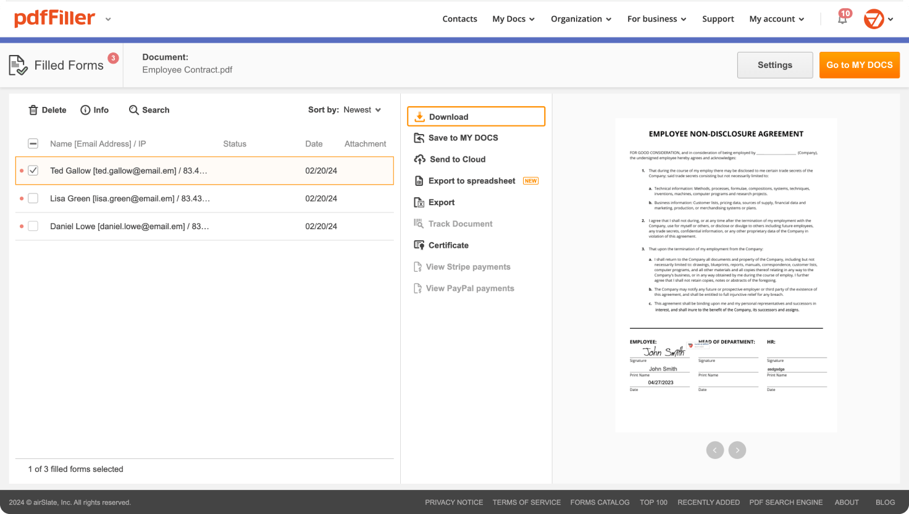
Task: Check Lisa Green's filled form
Action: click(33, 198)
